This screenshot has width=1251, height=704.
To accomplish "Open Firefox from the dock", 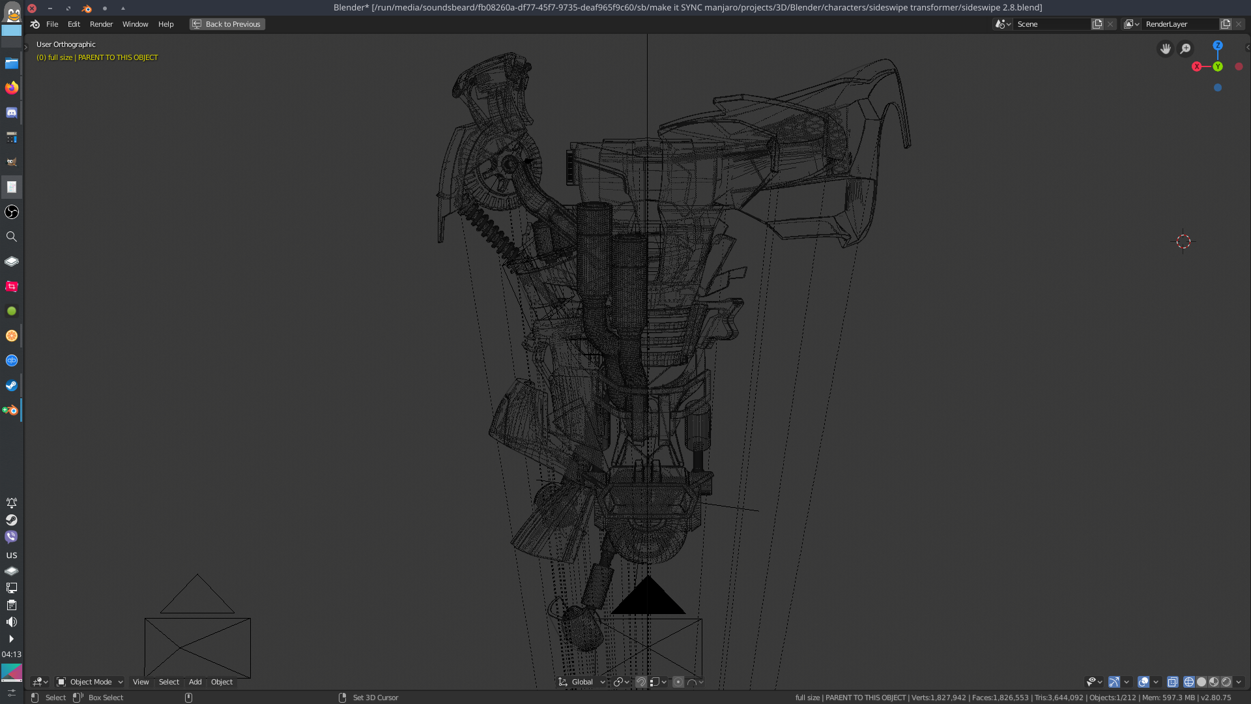I will point(12,88).
